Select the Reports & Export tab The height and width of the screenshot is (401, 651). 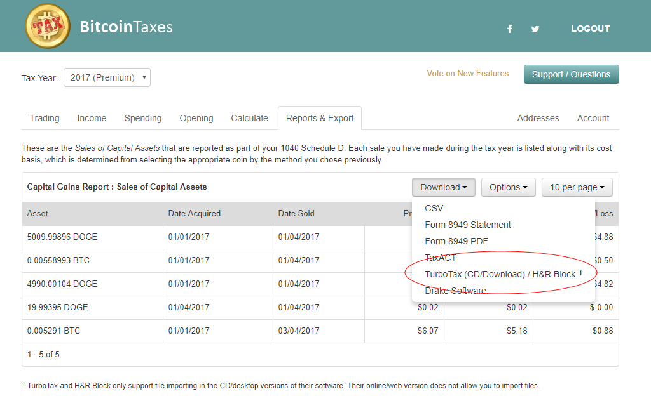click(320, 118)
